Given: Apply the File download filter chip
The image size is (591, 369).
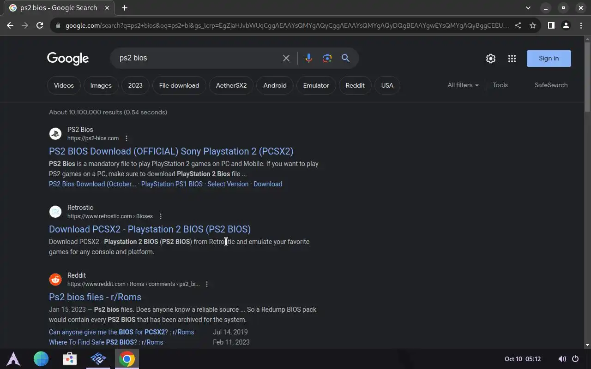Looking at the screenshot, I should 179,85.
